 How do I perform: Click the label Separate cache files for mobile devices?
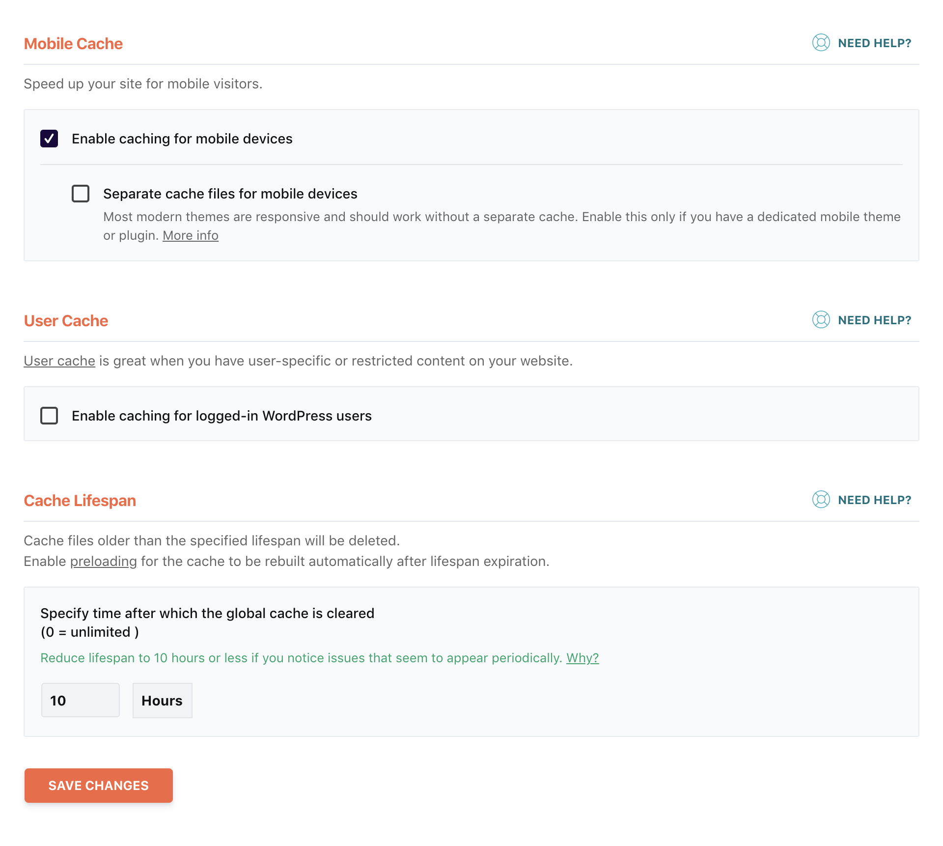pos(230,194)
